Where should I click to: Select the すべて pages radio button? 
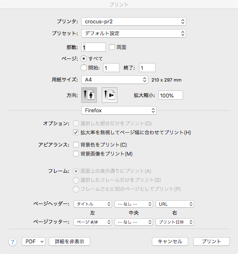84,59
